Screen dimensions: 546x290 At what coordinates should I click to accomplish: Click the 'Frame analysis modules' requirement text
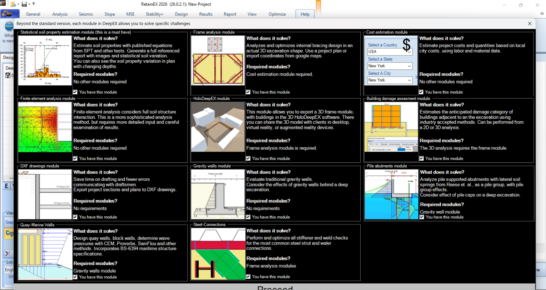point(271,266)
